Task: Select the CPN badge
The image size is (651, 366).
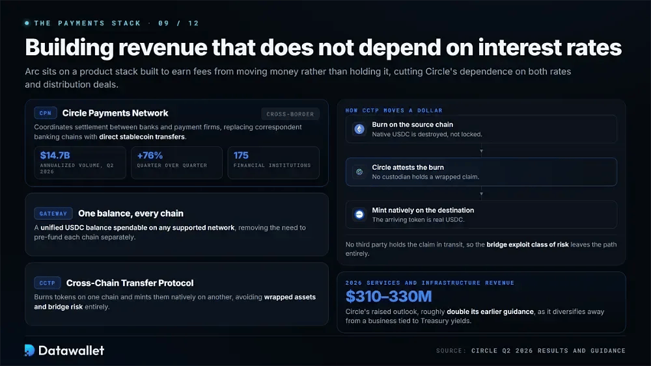Action: coord(46,112)
